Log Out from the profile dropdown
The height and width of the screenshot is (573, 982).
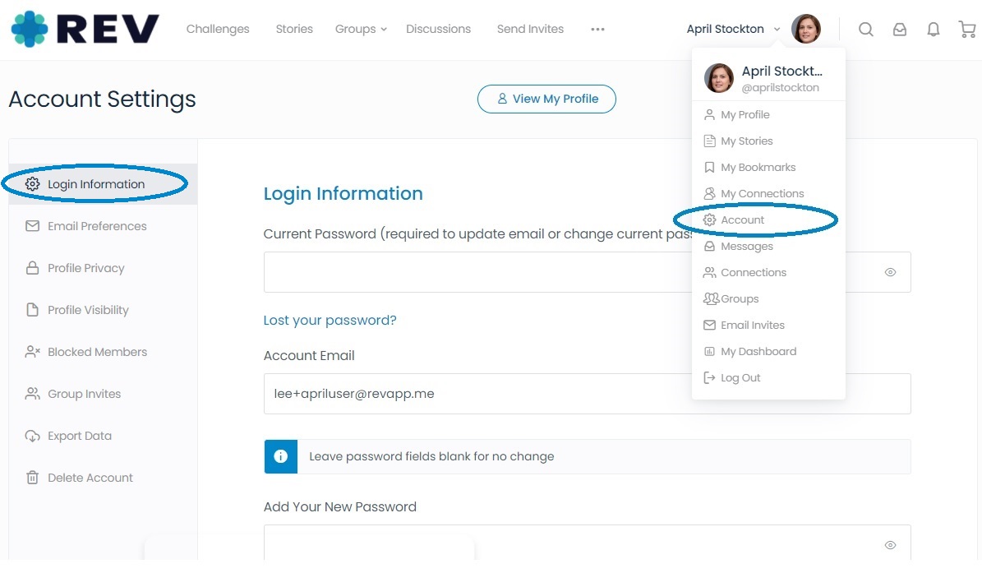click(739, 377)
